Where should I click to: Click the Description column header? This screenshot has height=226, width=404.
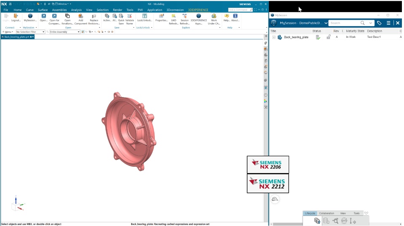click(x=375, y=31)
